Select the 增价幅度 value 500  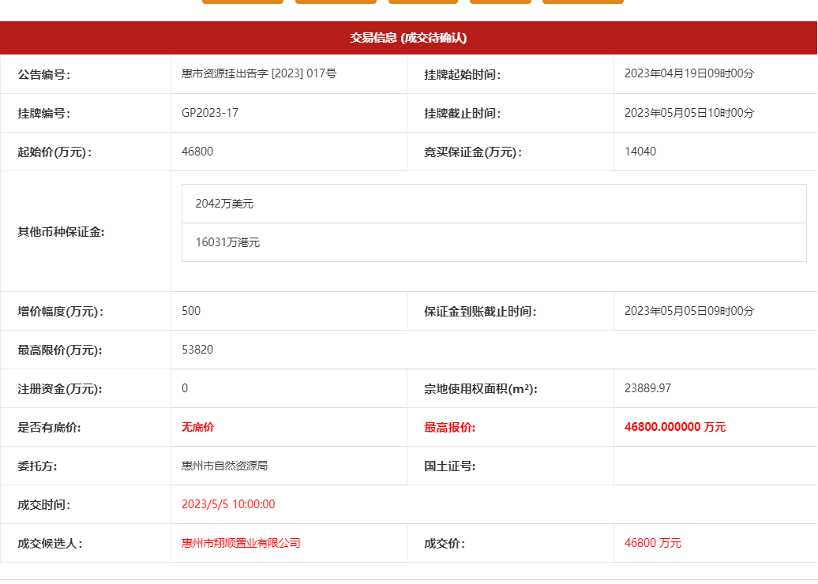(191, 311)
